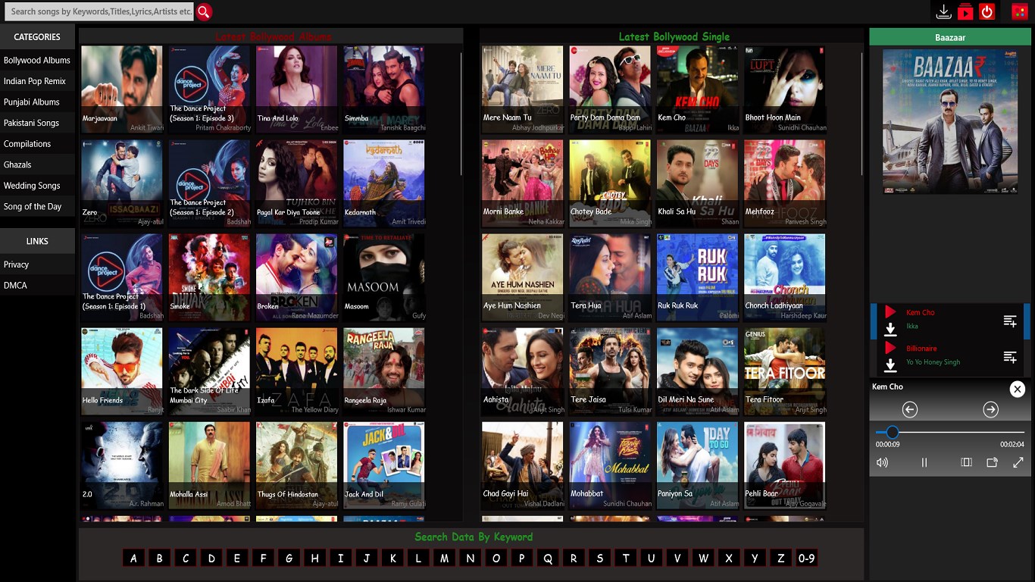Select the Mohalla Assi album
Screen dimensions: 1035x582
click(x=209, y=465)
